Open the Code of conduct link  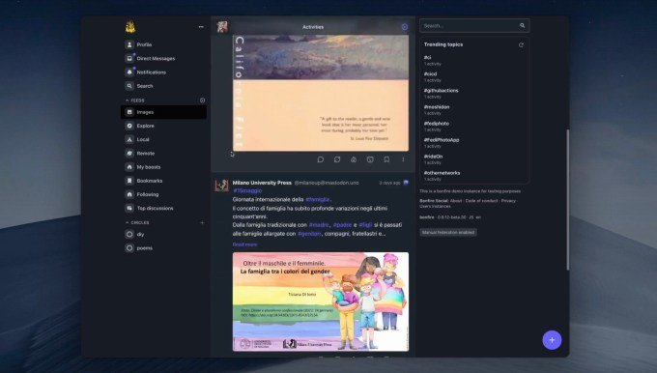coord(482,201)
